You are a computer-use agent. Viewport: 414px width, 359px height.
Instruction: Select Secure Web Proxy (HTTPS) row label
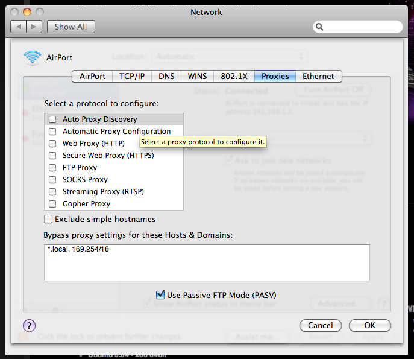click(x=108, y=156)
